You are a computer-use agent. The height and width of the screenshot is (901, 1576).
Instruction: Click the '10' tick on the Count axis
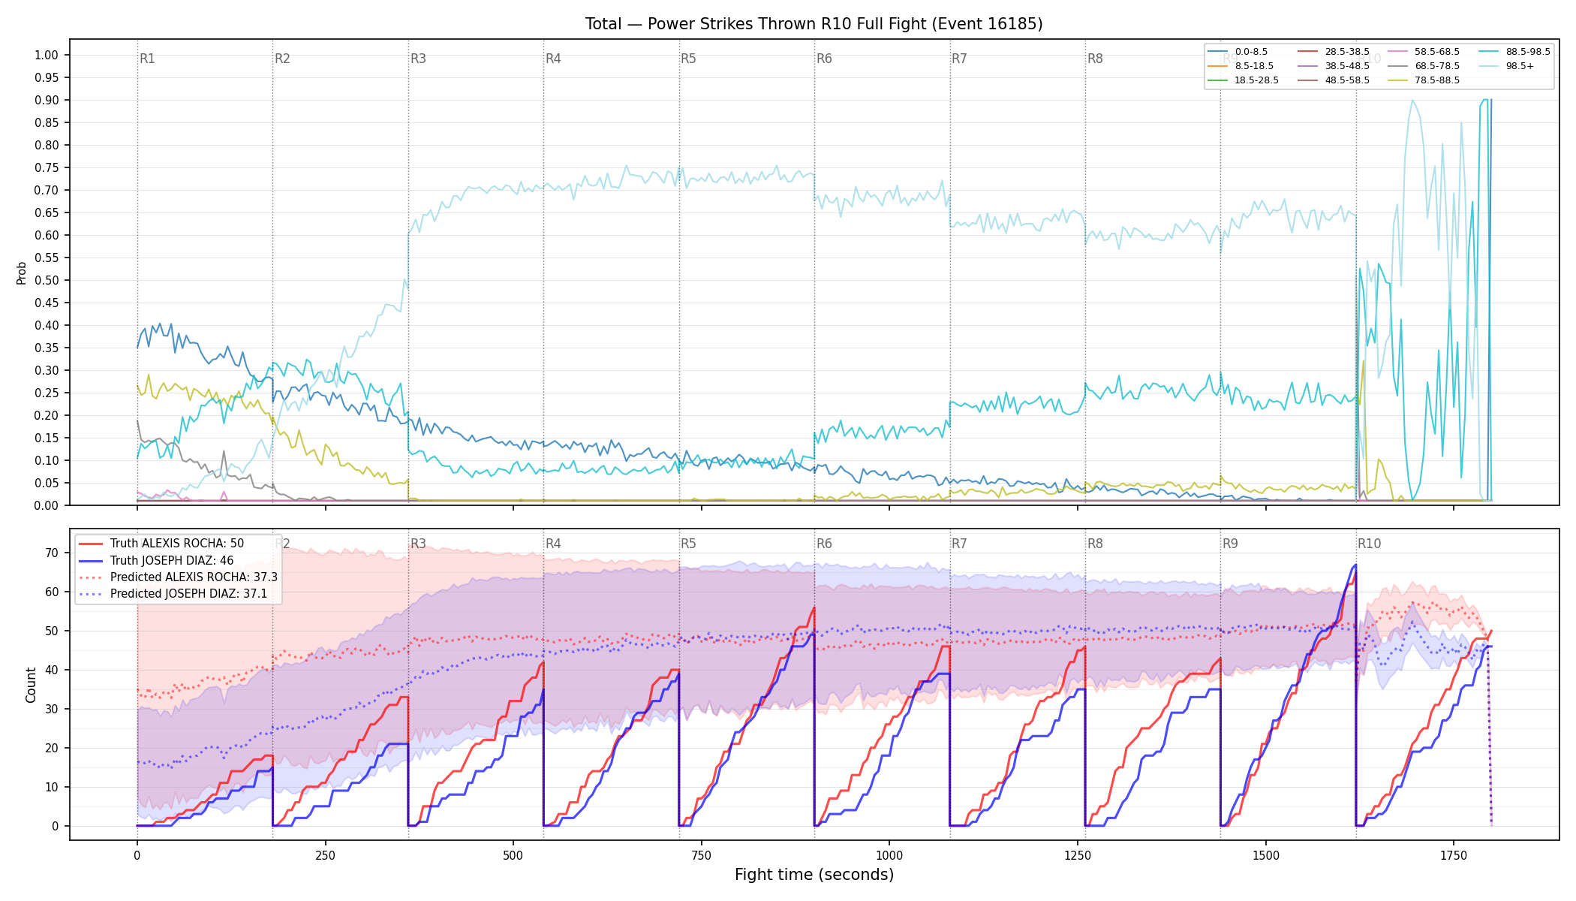[52, 787]
